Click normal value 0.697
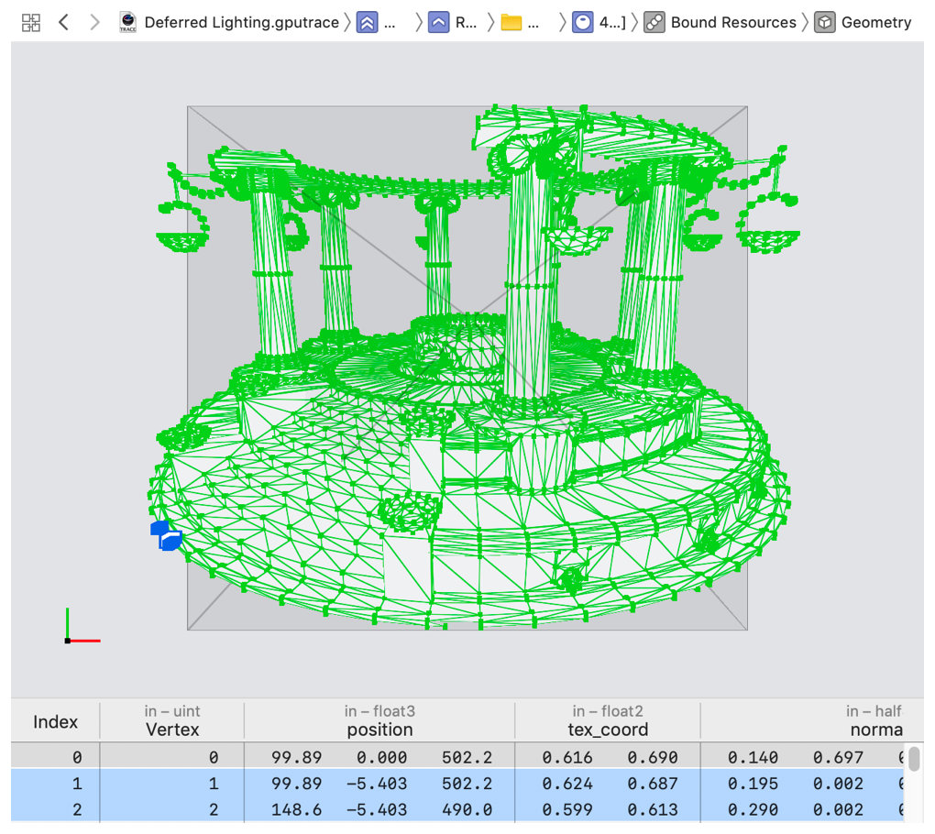This screenshot has height=834, width=935. point(838,757)
